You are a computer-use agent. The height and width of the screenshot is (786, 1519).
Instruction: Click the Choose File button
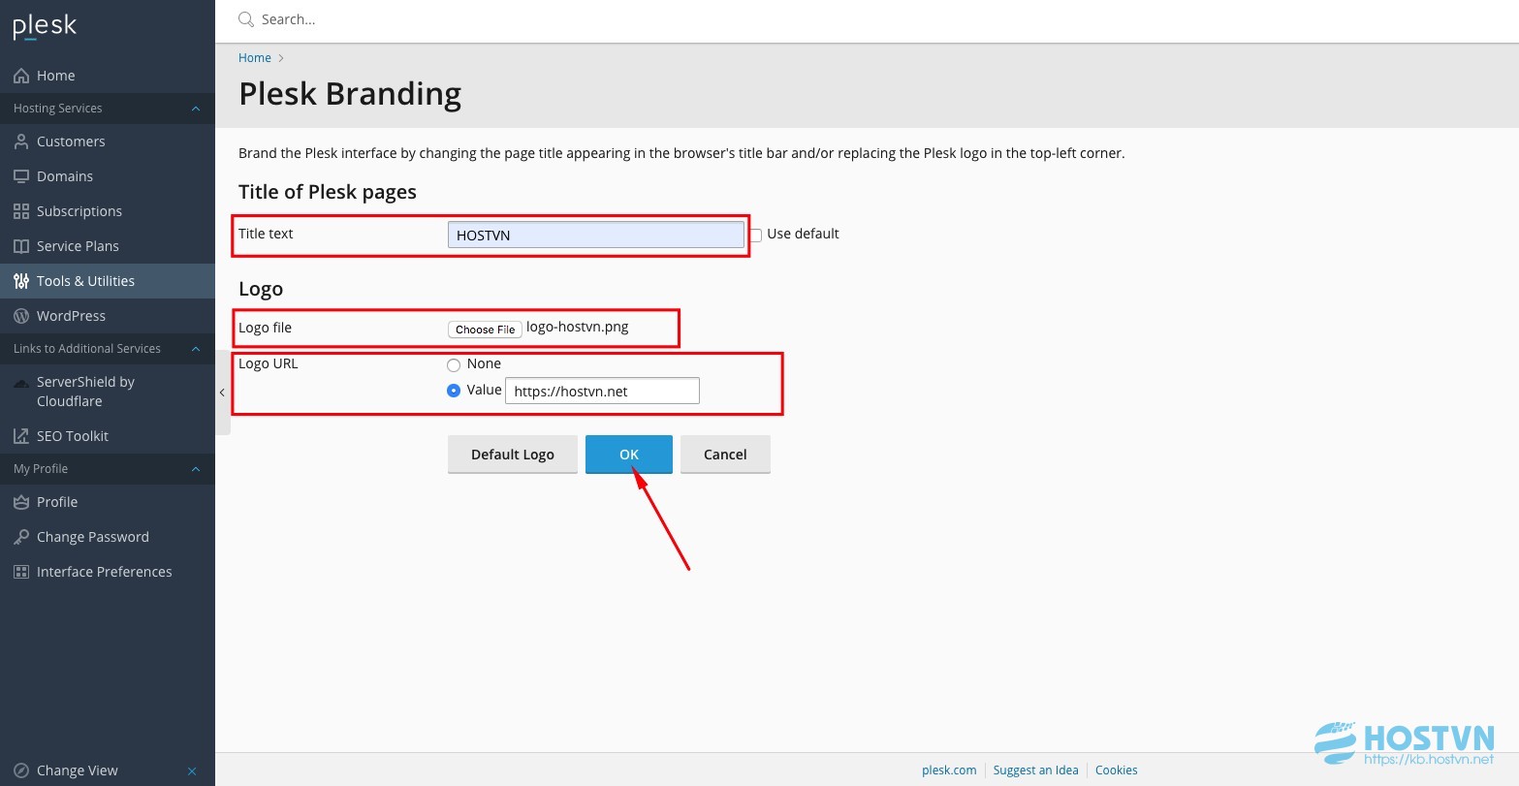[485, 330]
